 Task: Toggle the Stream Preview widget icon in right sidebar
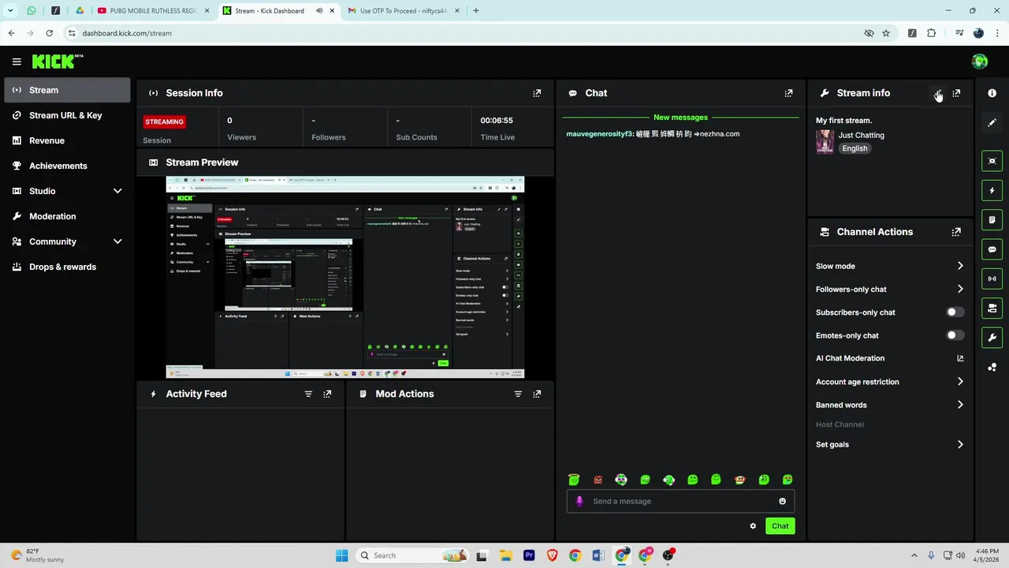(x=992, y=161)
